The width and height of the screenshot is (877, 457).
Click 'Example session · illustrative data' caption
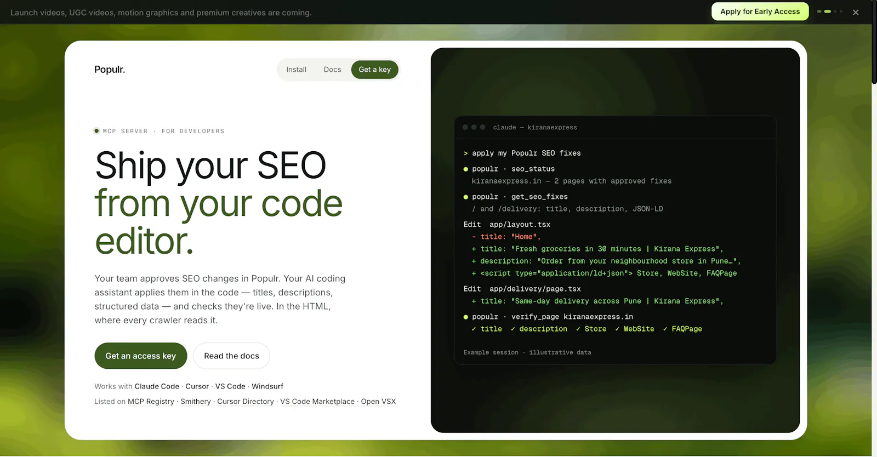pos(527,352)
